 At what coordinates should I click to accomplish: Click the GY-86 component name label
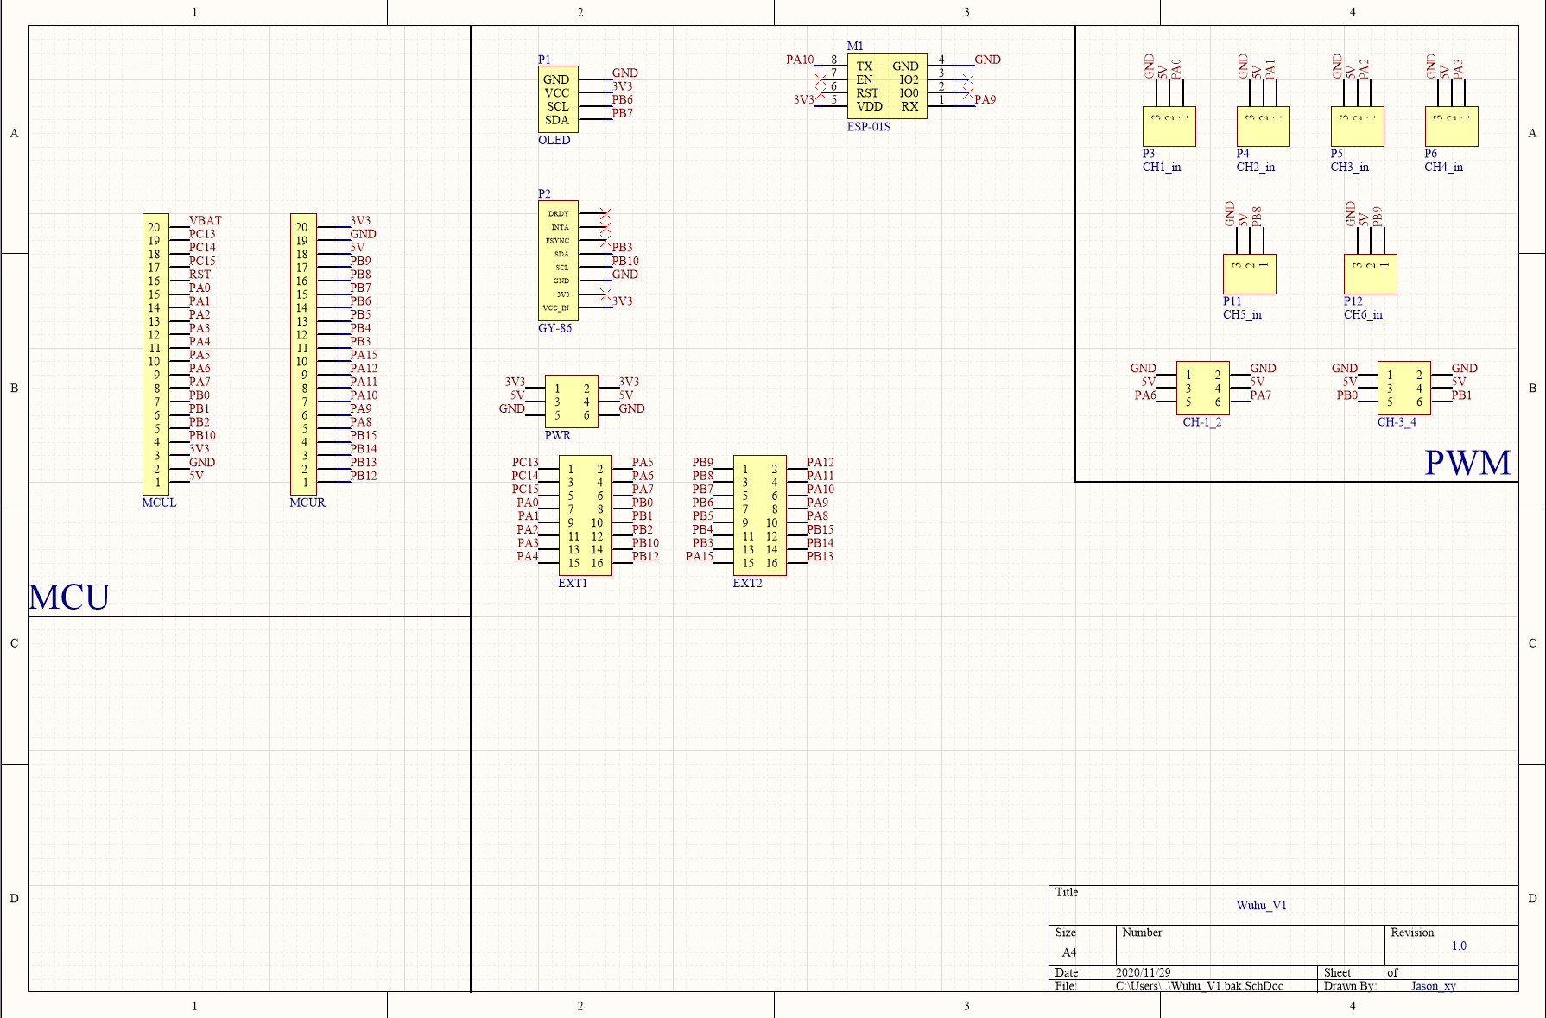(554, 328)
